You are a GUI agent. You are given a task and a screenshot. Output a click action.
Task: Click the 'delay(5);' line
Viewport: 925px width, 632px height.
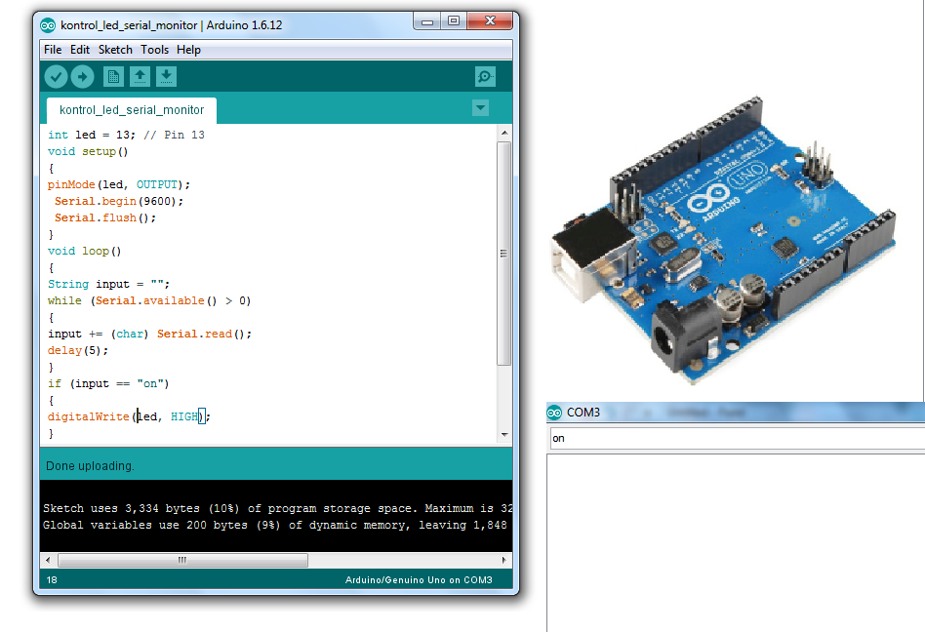tap(78, 350)
